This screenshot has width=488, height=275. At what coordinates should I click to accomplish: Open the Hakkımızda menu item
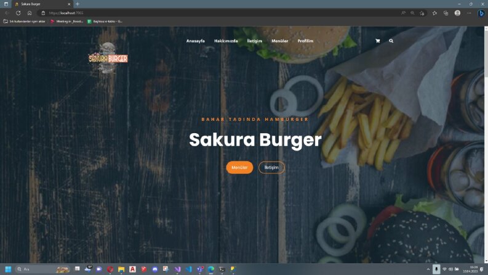[226, 41]
